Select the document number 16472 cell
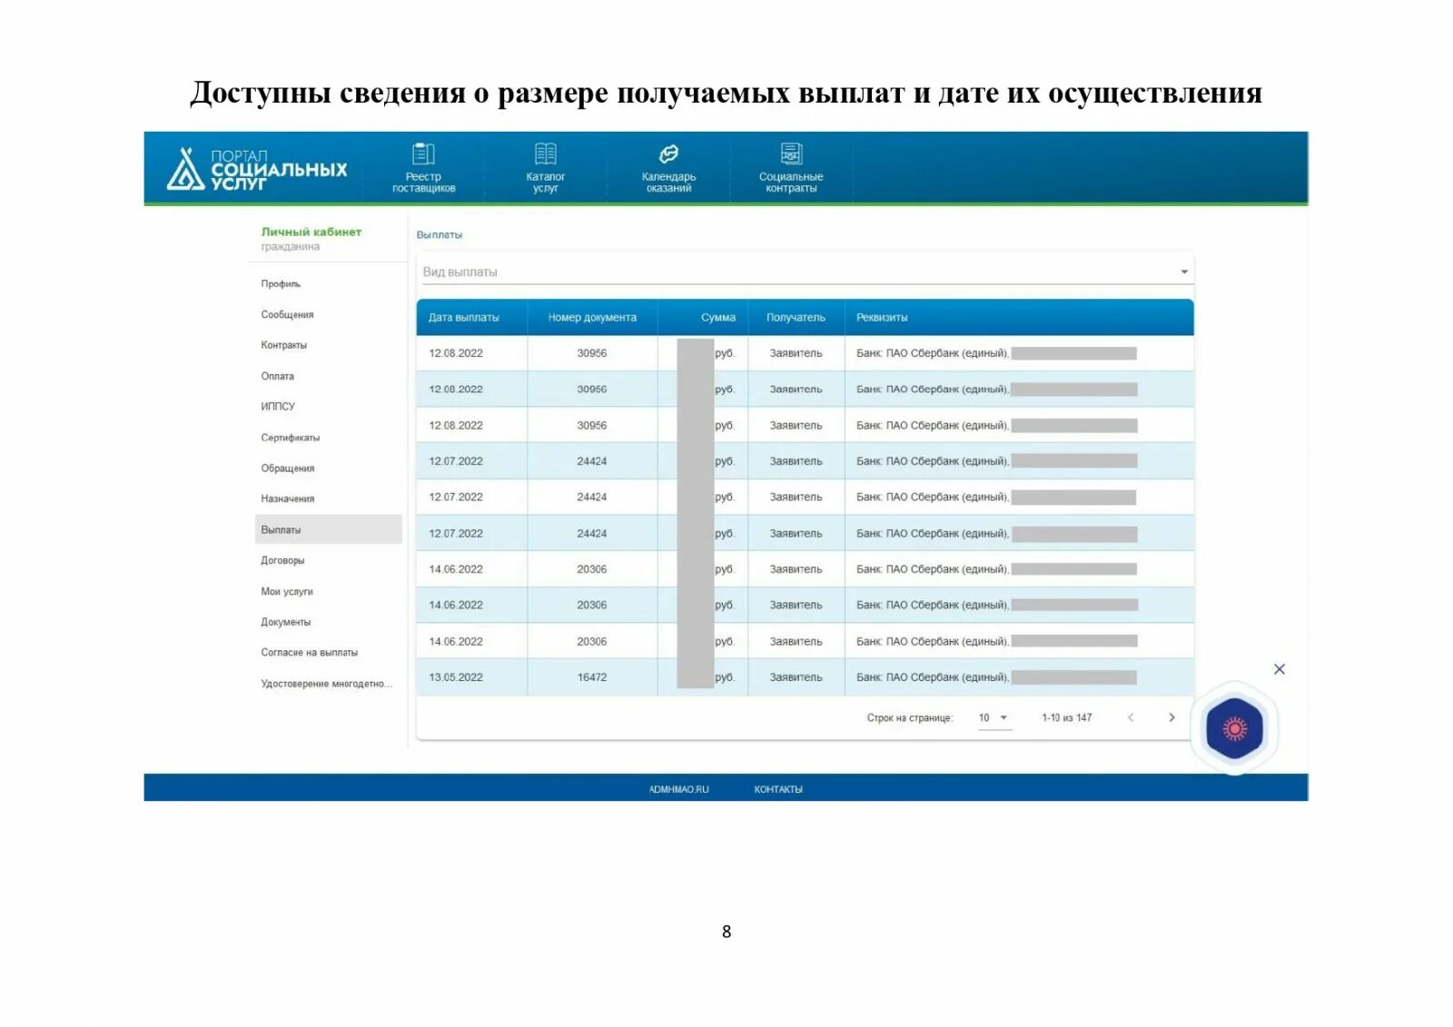Image resolution: width=1453 pixels, height=1027 pixels. tap(592, 677)
